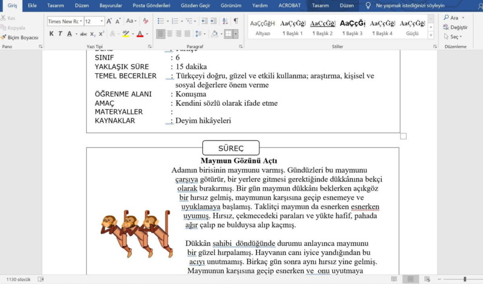483x284 pixels.
Task: Clear all formatting with eraser icon
Action: click(x=146, y=21)
